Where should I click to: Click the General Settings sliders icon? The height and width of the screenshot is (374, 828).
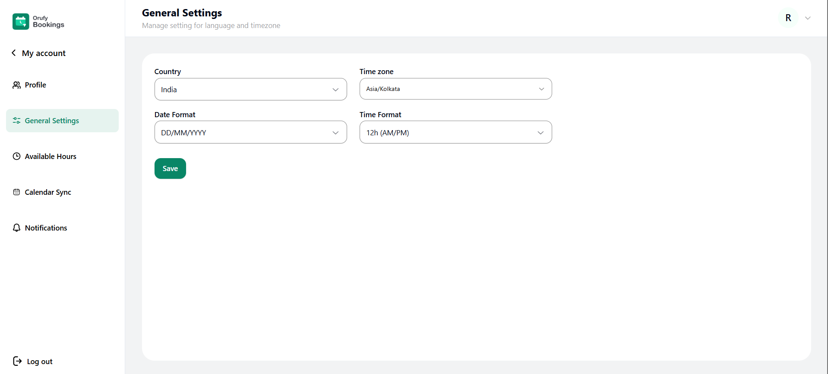16,121
